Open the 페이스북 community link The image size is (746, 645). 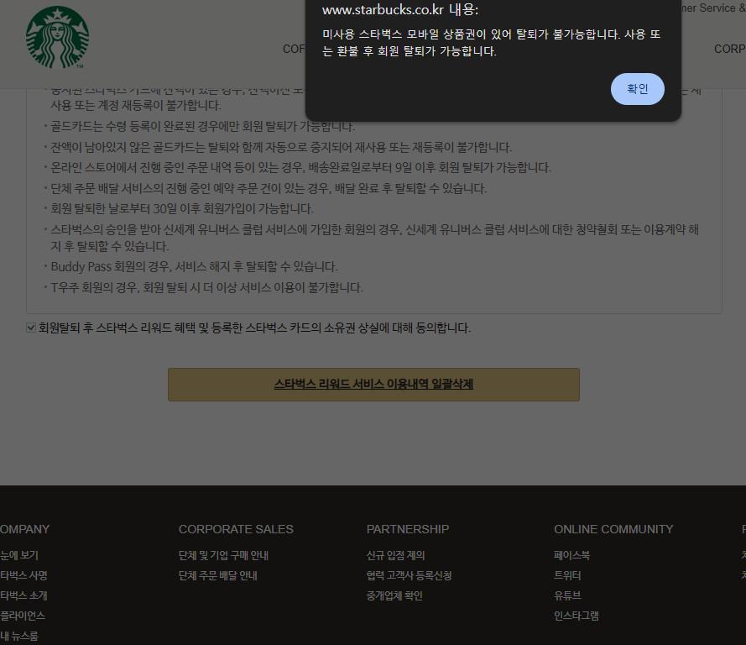click(x=571, y=555)
